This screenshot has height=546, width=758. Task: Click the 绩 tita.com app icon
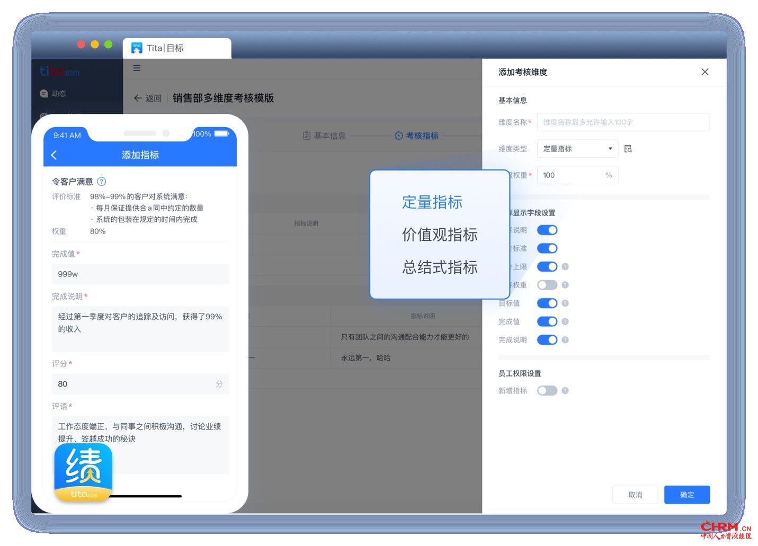83,472
